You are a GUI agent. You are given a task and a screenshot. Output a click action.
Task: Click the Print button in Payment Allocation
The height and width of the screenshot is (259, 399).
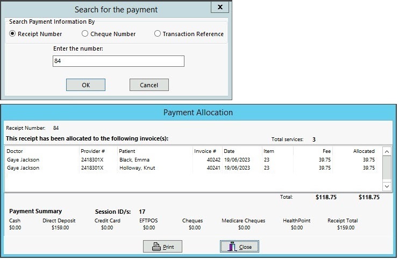click(162, 247)
